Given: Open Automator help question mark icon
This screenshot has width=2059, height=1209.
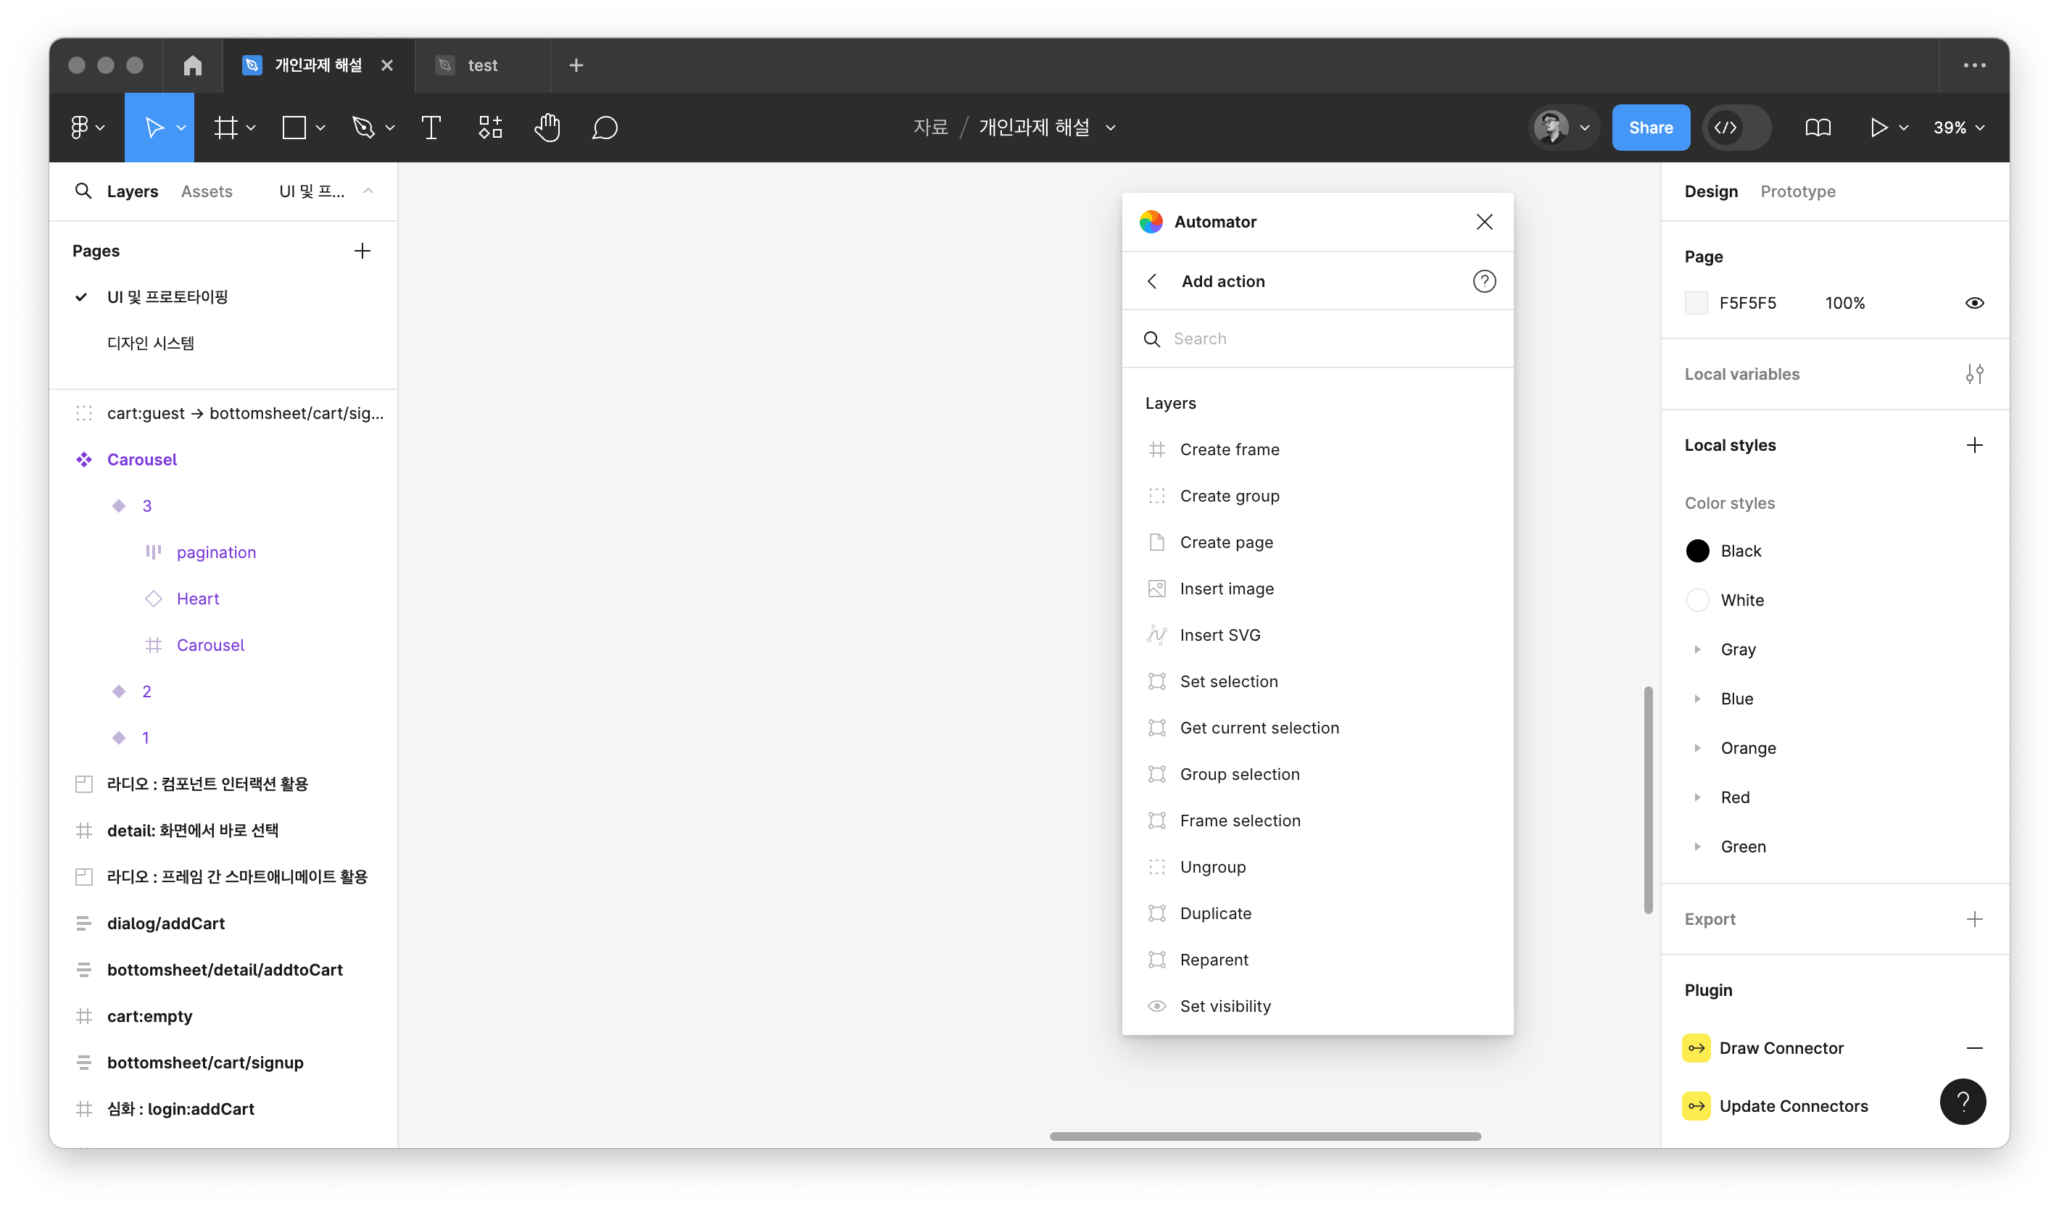Looking at the screenshot, I should click(1484, 281).
